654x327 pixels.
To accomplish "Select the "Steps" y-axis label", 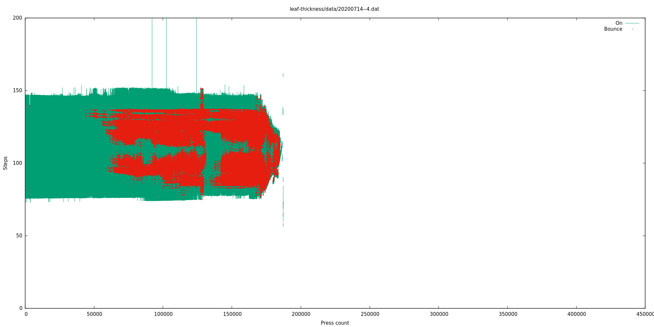I will coord(5,163).
